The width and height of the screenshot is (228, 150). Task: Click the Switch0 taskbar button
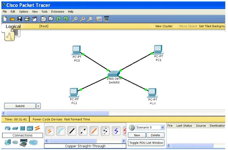20,106
